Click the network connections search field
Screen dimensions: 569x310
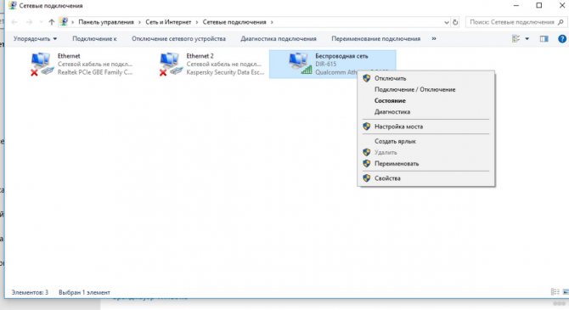click(512, 22)
